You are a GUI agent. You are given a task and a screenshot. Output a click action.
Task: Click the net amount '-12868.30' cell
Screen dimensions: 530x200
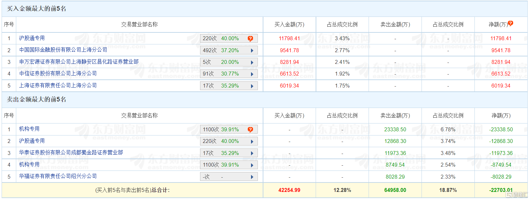coord(501,141)
